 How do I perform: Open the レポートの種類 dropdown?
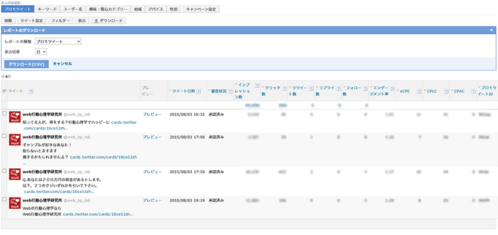coord(58,41)
